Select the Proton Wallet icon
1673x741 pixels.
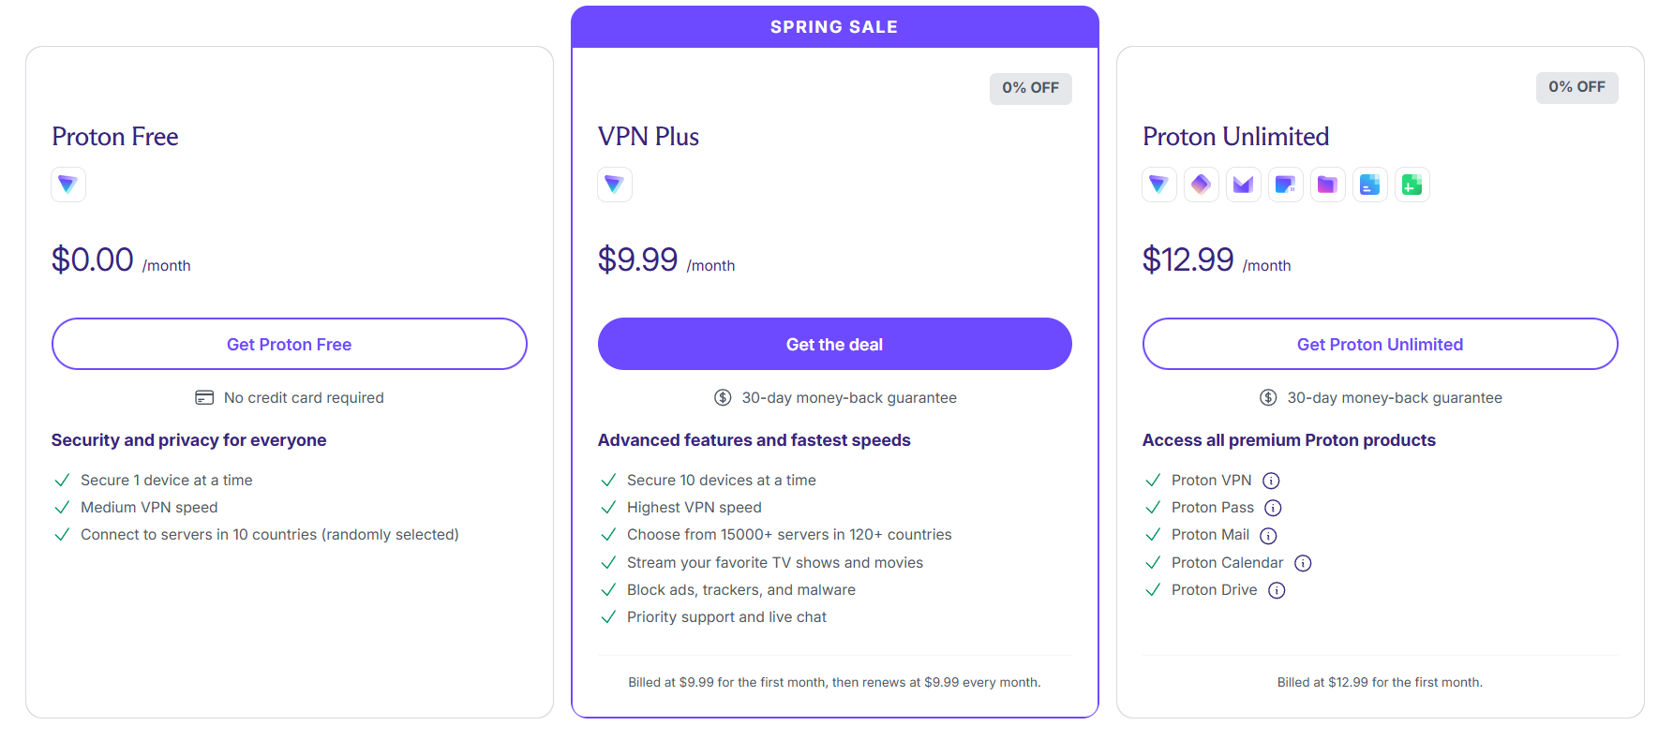point(1412,185)
